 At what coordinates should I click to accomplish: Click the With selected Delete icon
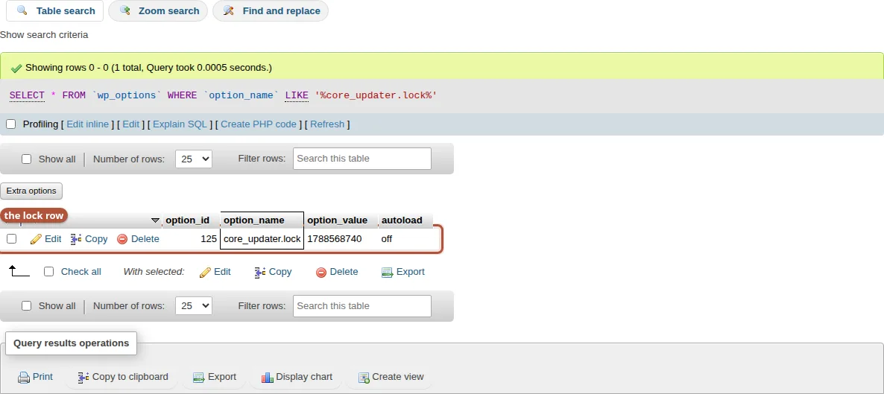321,273
